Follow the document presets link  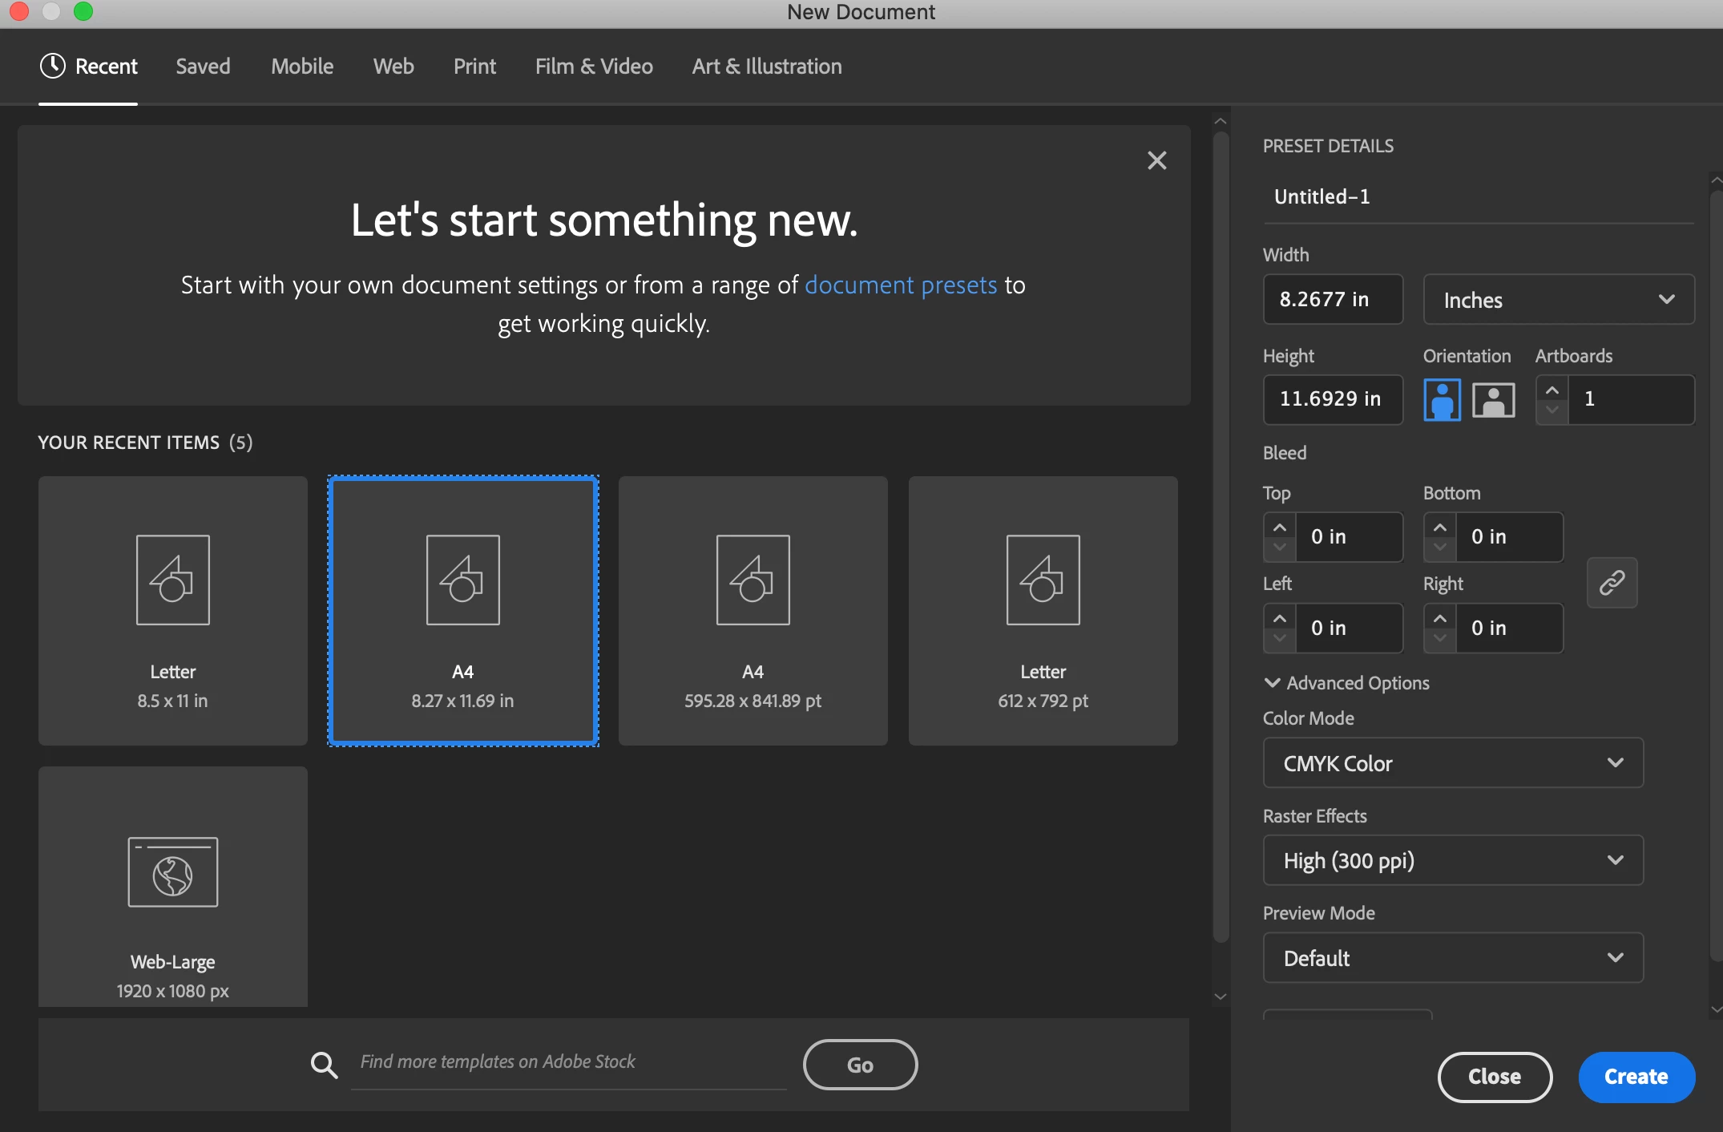(x=900, y=285)
